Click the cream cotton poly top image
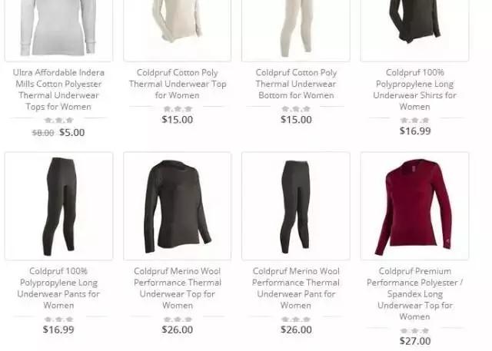This screenshot has height=351, width=492. (x=178, y=31)
